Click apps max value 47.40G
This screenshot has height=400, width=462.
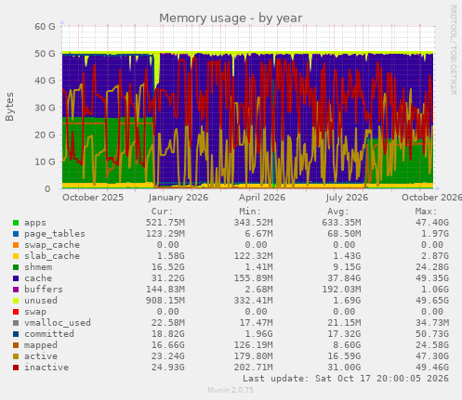pos(432,223)
